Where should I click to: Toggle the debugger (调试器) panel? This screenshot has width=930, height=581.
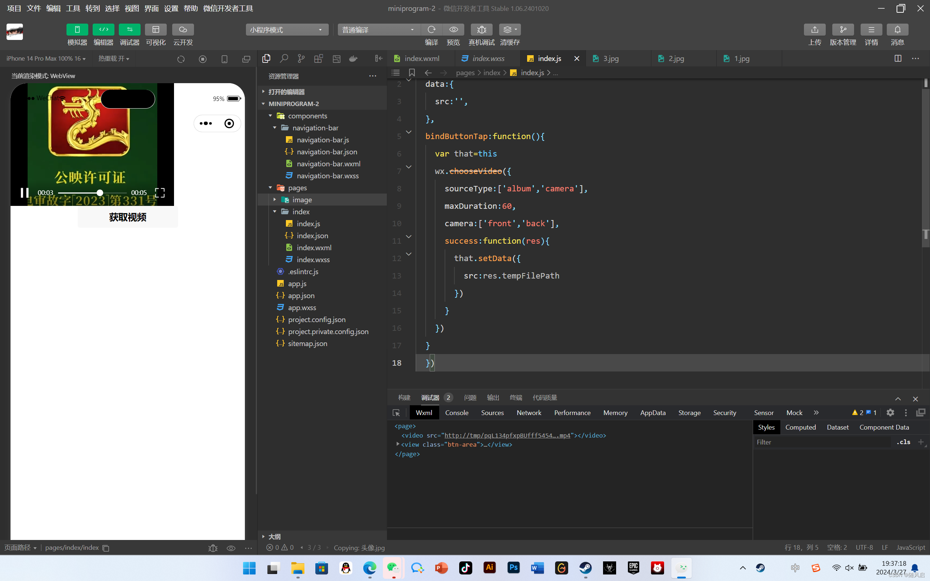129,29
